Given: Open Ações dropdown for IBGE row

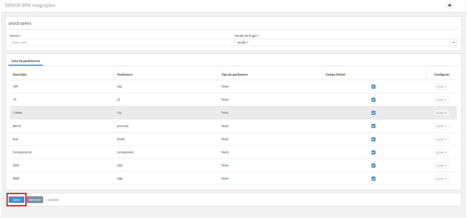Looking at the screenshot, I should [x=441, y=178].
